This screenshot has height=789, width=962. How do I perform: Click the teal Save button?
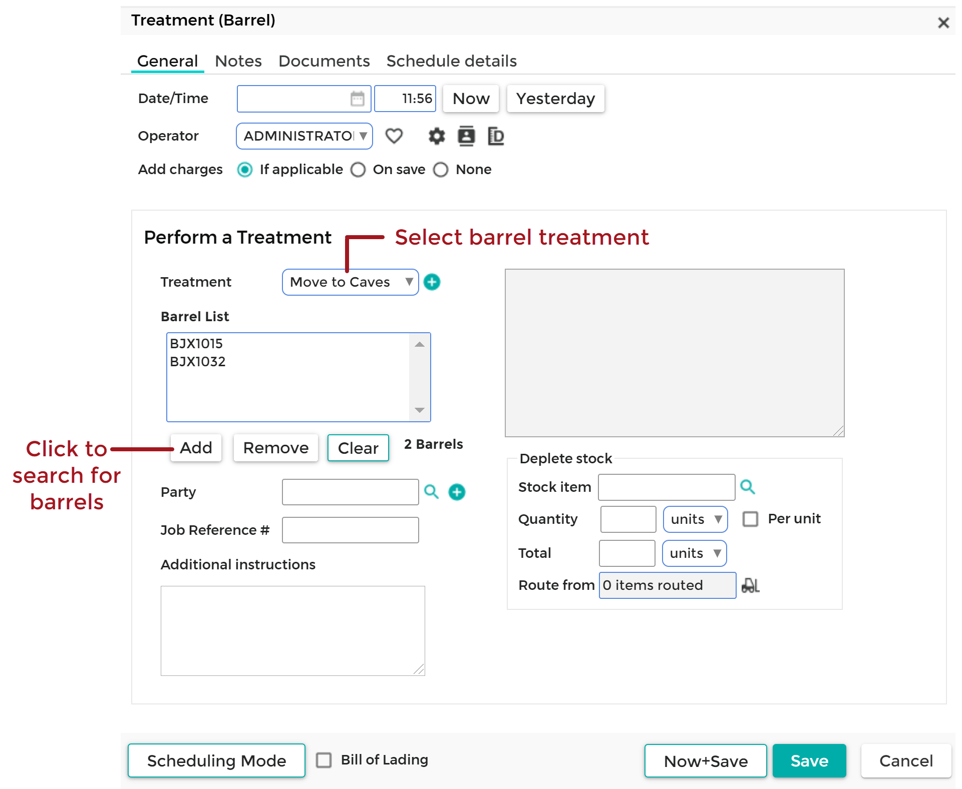click(x=809, y=761)
